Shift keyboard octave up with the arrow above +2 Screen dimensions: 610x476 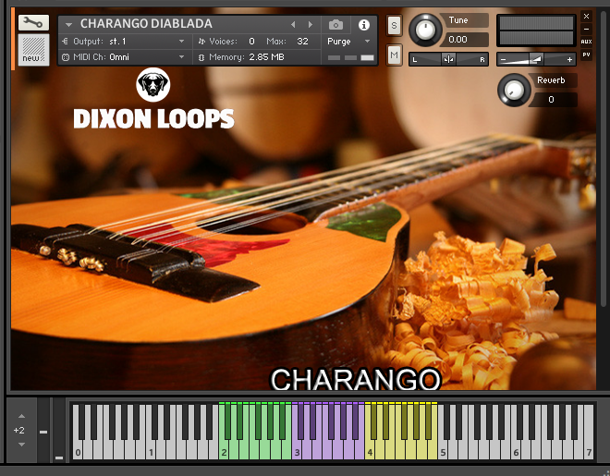20,416
